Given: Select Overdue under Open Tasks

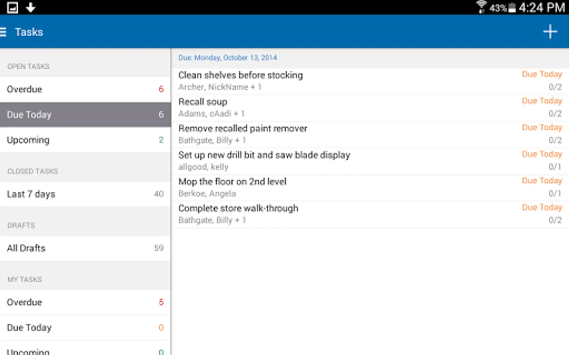Looking at the screenshot, I should coord(85,89).
